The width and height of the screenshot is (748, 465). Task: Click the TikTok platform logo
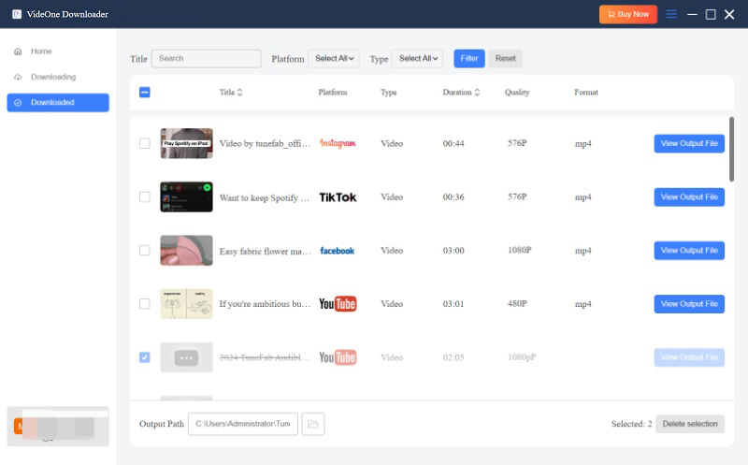click(x=338, y=197)
